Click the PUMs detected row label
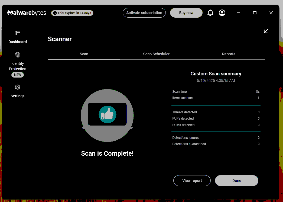This screenshot has width=283, height=202. [183, 125]
